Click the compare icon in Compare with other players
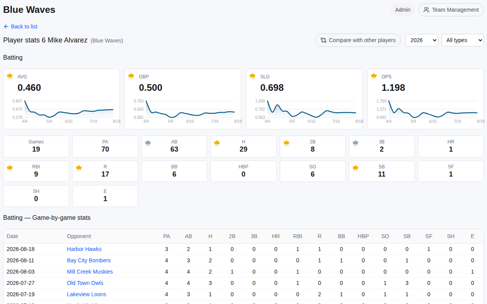The height and width of the screenshot is (304, 487). [x=323, y=40]
